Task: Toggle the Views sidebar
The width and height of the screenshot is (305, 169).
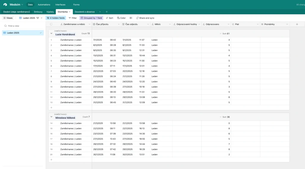Action: 8,18
